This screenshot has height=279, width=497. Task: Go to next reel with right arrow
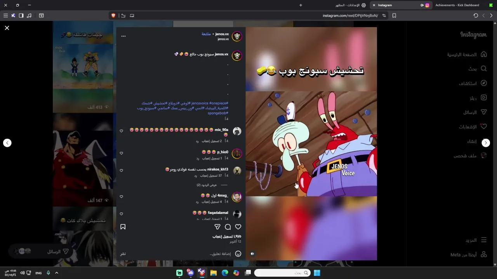point(486,143)
